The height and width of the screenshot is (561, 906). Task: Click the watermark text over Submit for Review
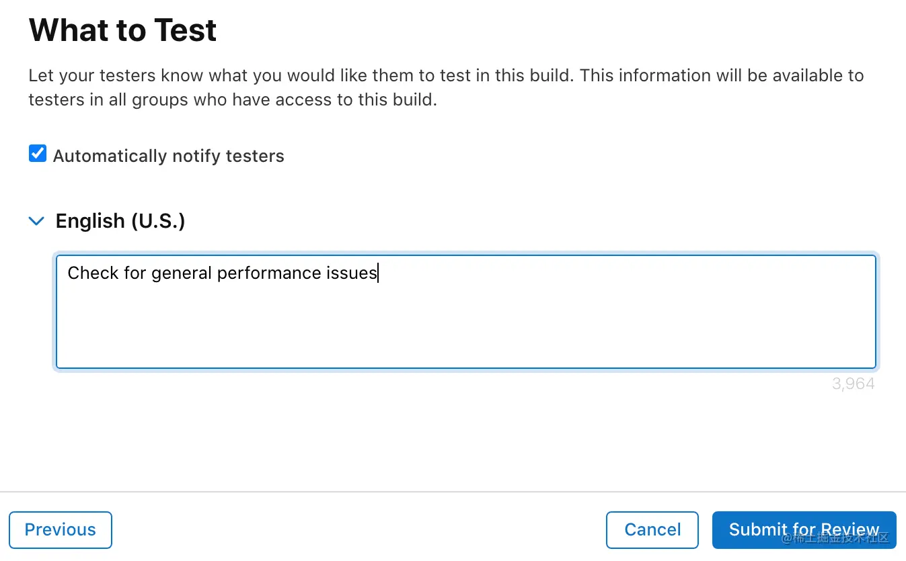click(835, 537)
